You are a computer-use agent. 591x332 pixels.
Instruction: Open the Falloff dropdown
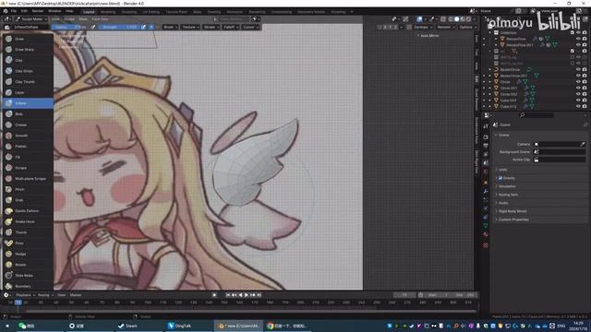pyautogui.click(x=230, y=27)
